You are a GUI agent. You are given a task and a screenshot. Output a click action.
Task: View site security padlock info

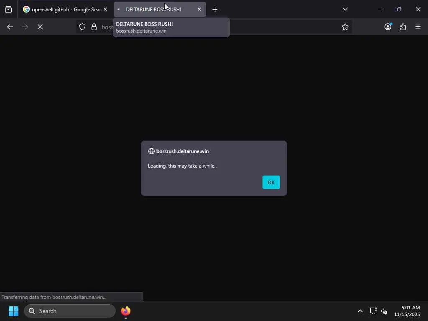click(94, 27)
